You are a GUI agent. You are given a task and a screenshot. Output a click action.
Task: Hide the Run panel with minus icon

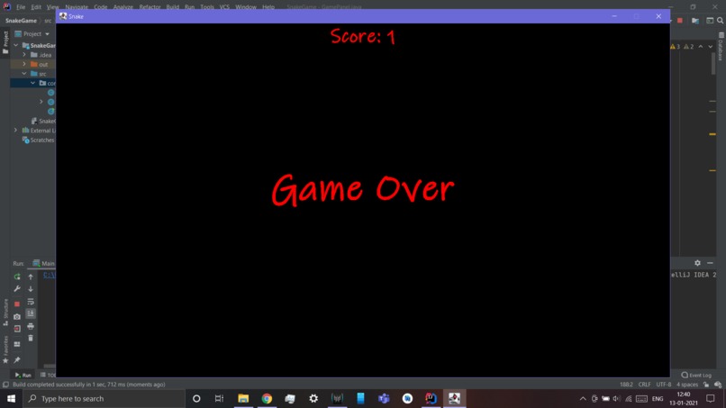click(710, 263)
